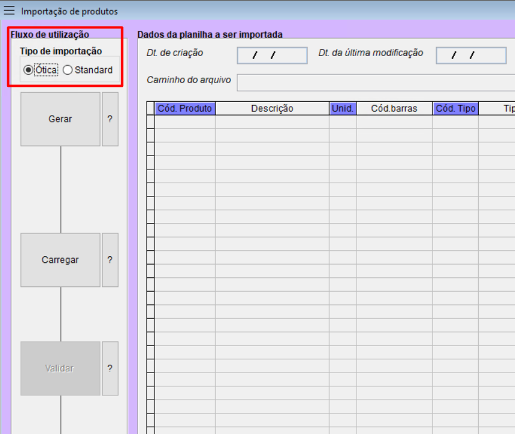Image resolution: width=515 pixels, height=434 pixels.
Task: Click the Dt. da última modificação field
Action: [x=471, y=55]
